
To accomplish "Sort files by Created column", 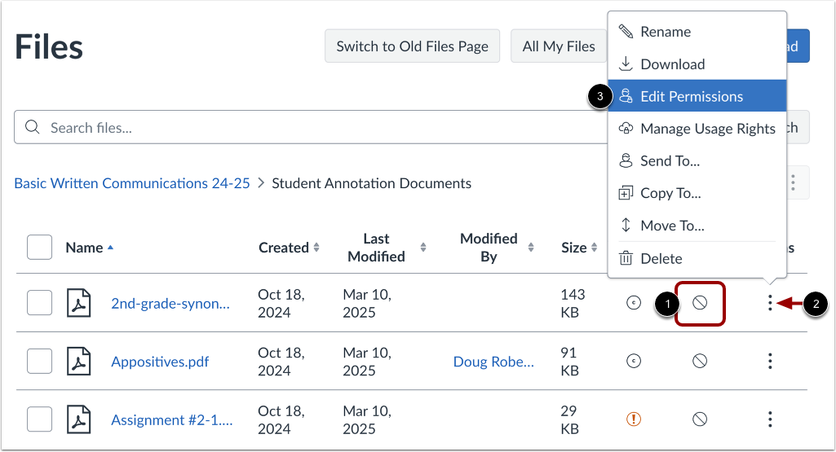I will (289, 248).
